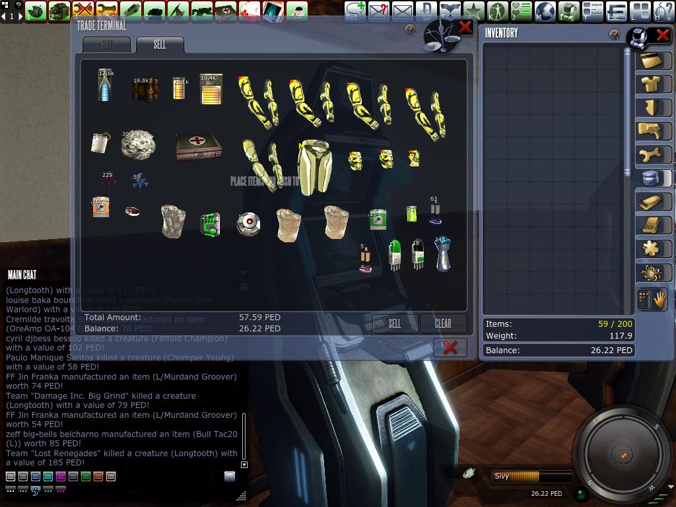Switch to the Buy tab
This screenshot has width=676, height=507.
tap(107, 45)
